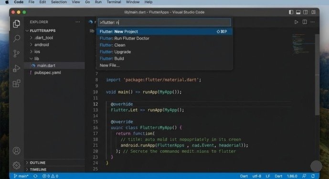
Task: Open the Manage gear icon
Action: (16, 165)
